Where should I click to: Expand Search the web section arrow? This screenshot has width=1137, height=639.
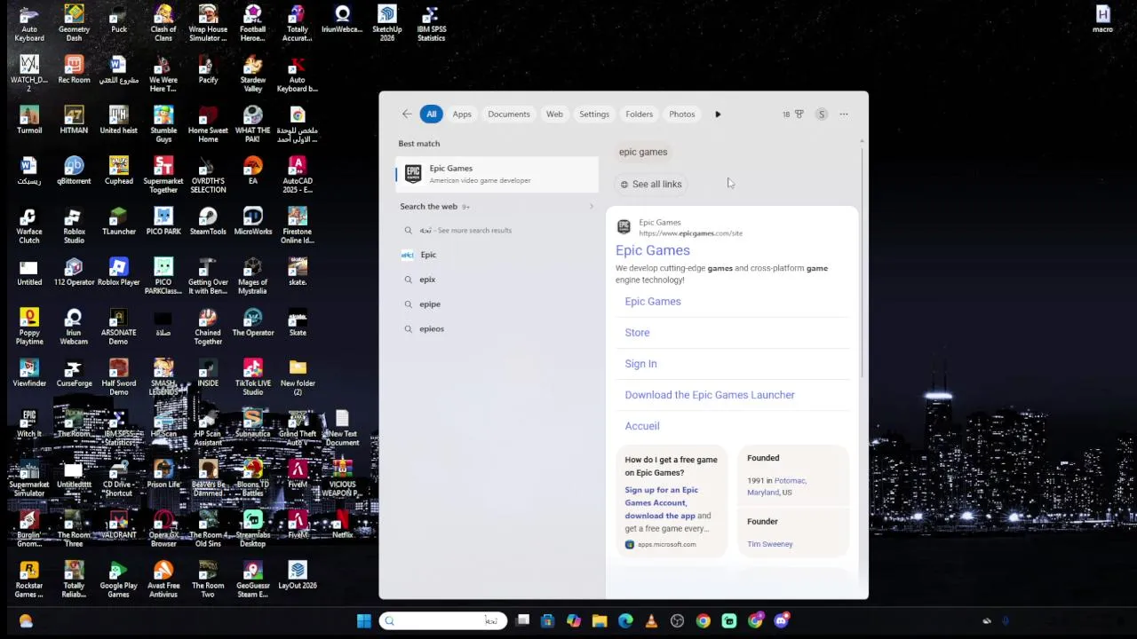[x=592, y=206]
